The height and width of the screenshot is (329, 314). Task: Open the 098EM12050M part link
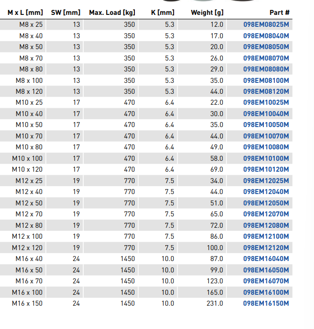coord(266,203)
